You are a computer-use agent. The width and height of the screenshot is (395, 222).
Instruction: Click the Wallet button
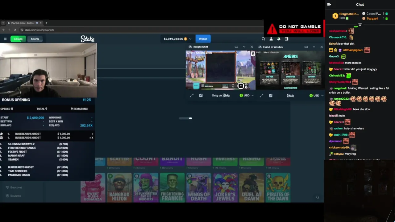[203, 39]
